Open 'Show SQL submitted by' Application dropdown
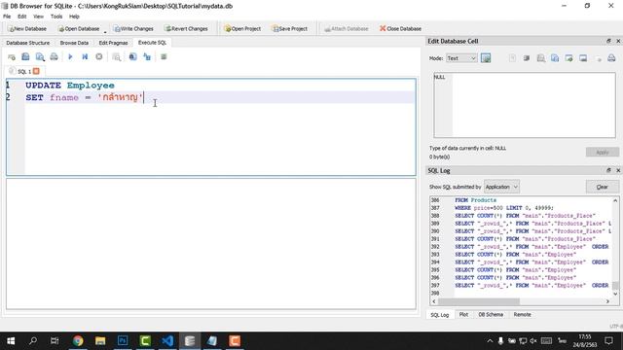 pyautogui.click(x=501, y=187)
